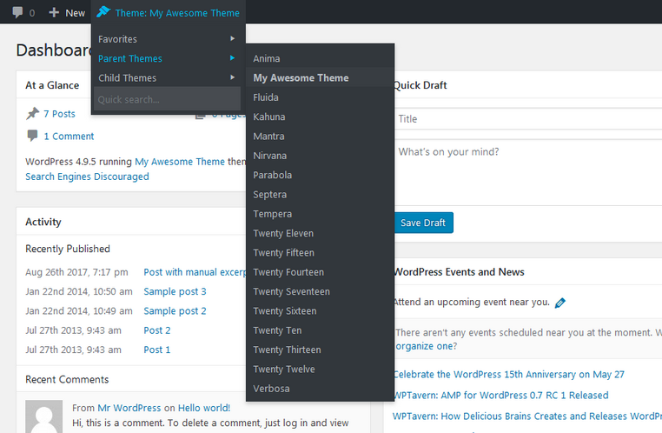
Task: Select the Twenty Sixteen theme
Action: 320,311
